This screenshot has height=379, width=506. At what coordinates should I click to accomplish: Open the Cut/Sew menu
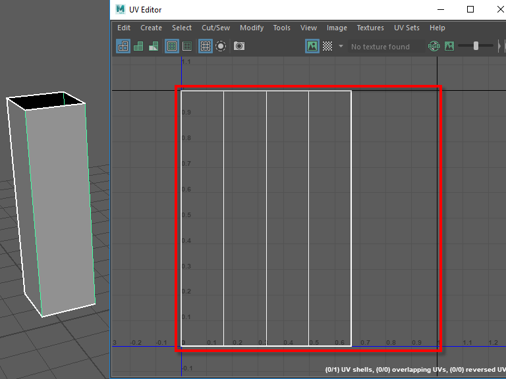point(215,28)
